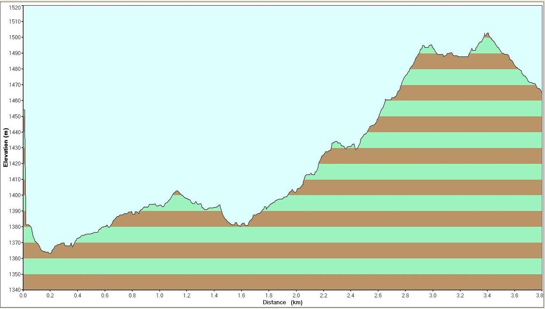Select the 1510 elevation axis label
The width and height of the screenshot is (545, 309).
point(15,21)
